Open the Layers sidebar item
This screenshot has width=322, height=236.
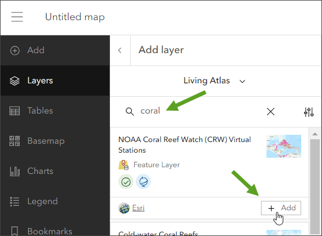[x=55, y=81]
